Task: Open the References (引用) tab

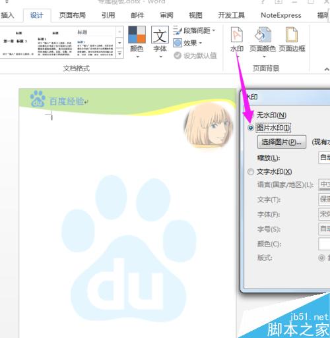Action: [108, 15]
